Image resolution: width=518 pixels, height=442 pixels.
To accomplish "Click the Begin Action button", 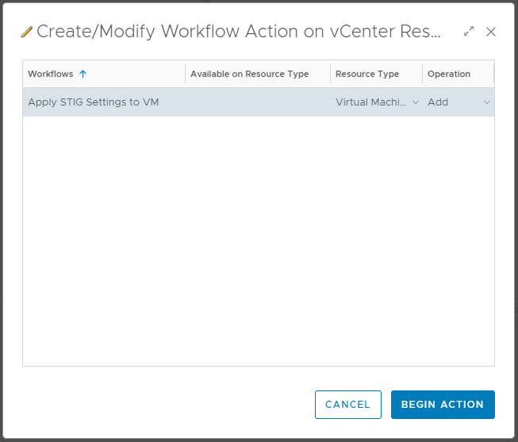I will tap(443, 405).
